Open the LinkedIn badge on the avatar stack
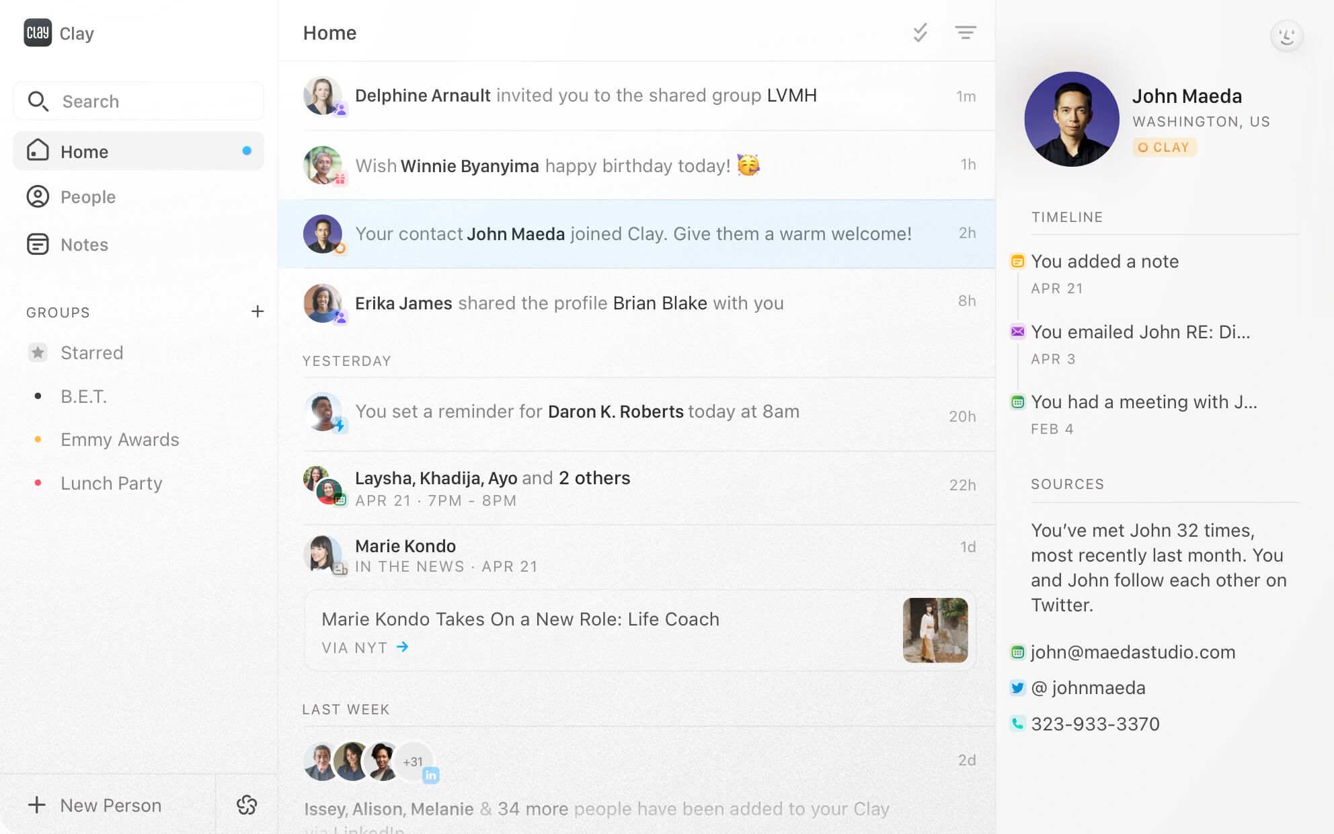The width and height of the screenshot is (1334, 834). pos(431,774)
